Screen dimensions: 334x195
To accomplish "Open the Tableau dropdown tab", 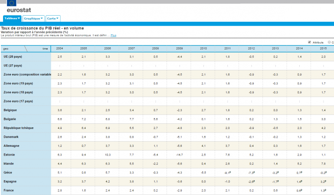I will [12, 19].
